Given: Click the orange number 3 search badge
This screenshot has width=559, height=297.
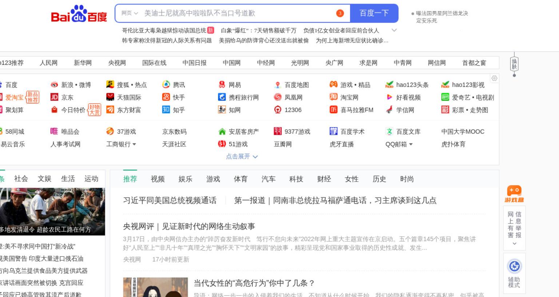Looking at the screenshot, I should coord(340,13).
